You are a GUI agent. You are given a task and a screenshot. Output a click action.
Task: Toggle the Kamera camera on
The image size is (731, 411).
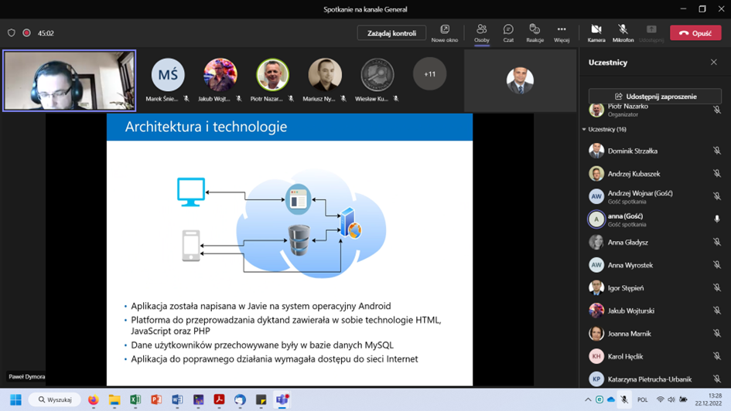[596, 32]
